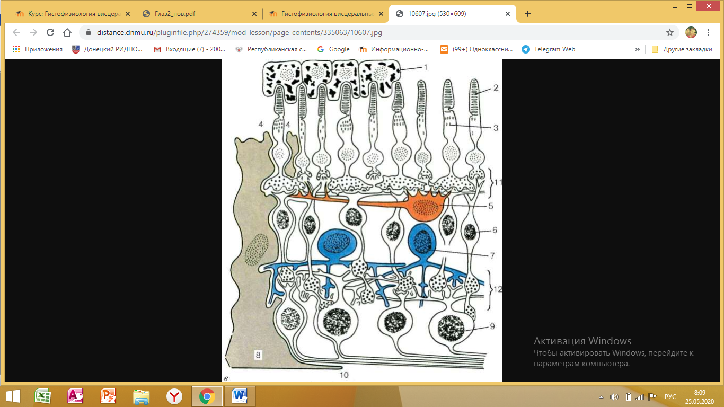The image size is (724, 407).
Task: Close the 10607.jpg tab
Action: click(x=508, y=14)
